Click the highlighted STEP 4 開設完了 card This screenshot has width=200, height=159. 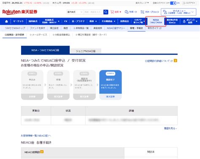[x=111, y=85]
